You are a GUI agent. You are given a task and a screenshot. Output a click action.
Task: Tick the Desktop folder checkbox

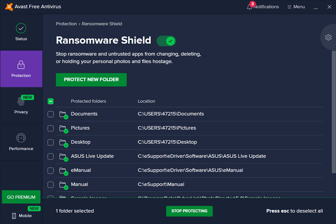[51, 142]
